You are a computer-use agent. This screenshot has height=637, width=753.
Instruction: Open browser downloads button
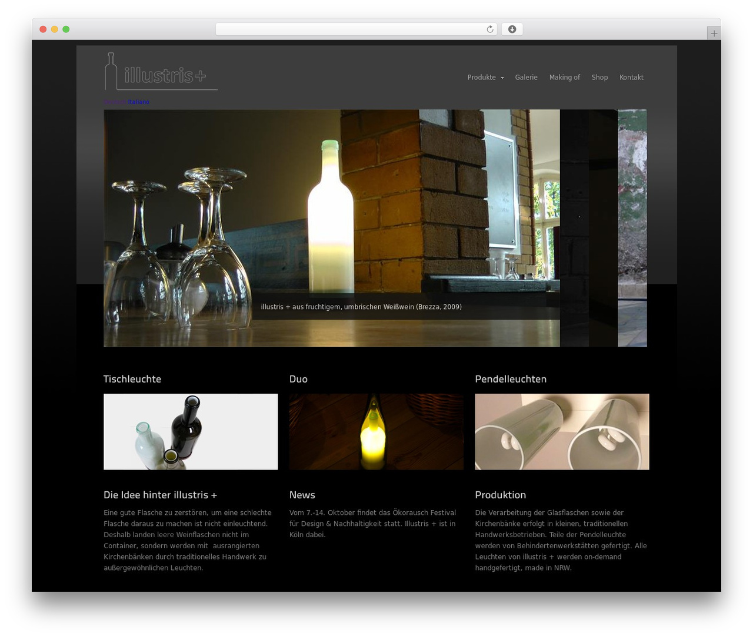click(512, 29)
